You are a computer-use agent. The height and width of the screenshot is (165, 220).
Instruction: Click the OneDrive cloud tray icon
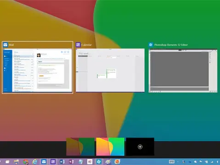coord(195,162)
